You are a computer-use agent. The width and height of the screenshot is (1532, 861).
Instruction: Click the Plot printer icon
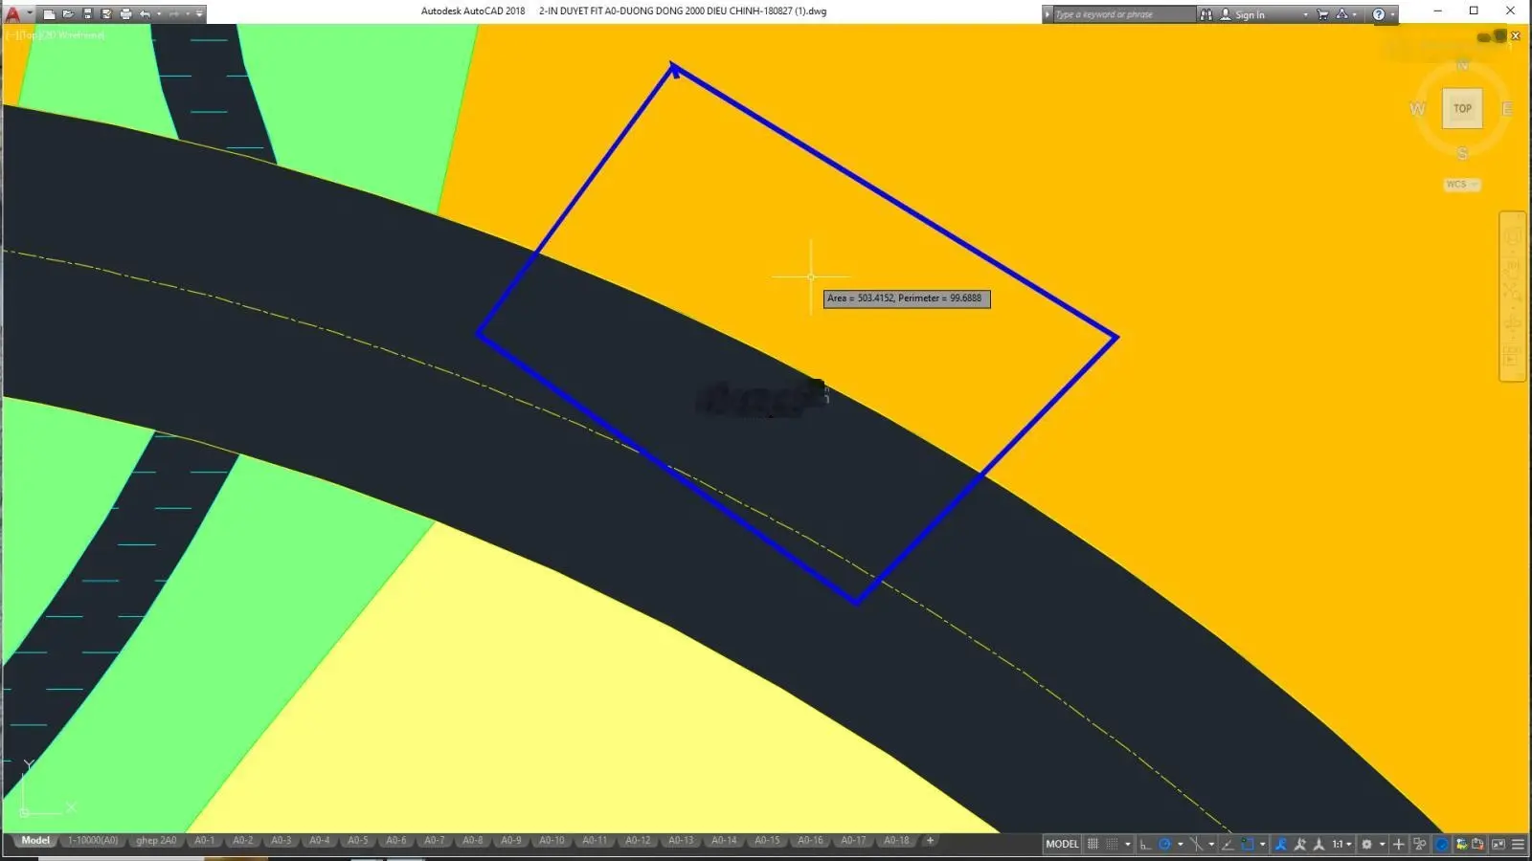point(125,14)
